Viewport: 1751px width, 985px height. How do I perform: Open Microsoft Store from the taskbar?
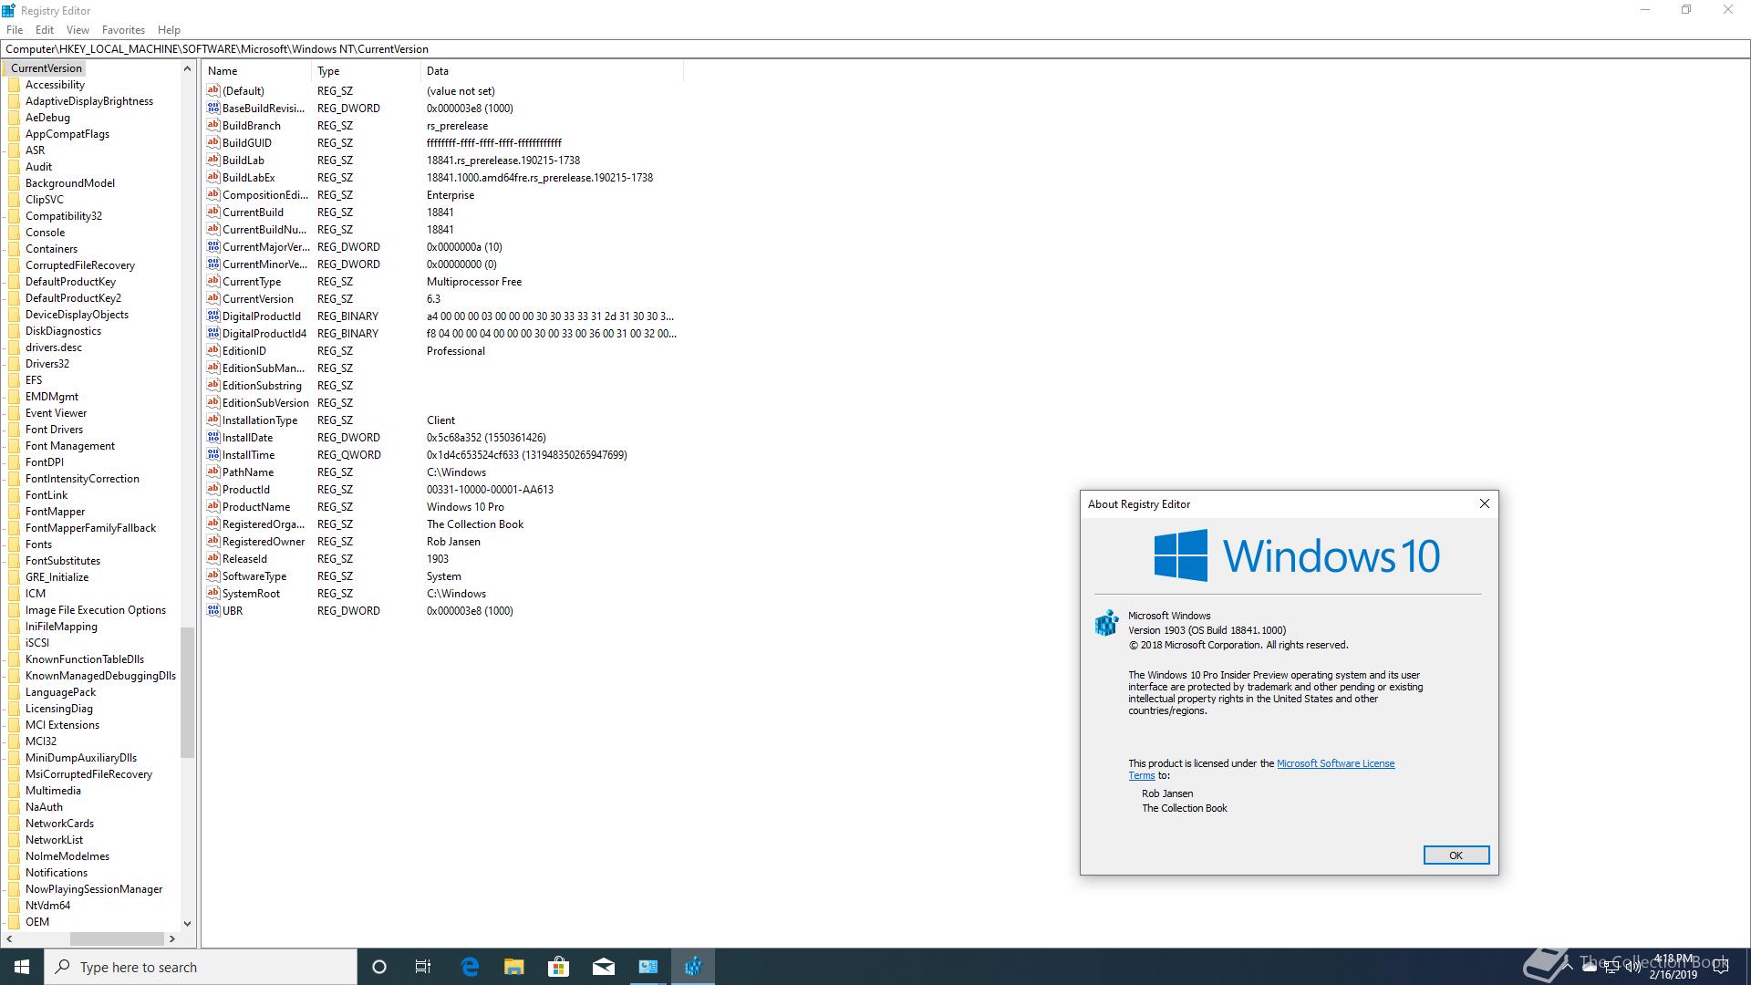click(558, 967)
